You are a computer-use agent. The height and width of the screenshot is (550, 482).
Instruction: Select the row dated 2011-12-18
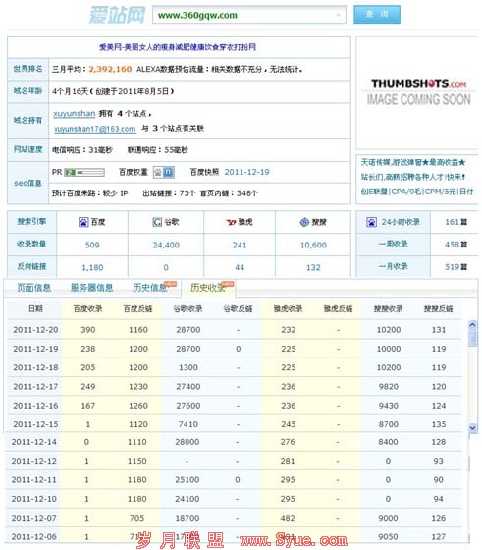[235, 367]
